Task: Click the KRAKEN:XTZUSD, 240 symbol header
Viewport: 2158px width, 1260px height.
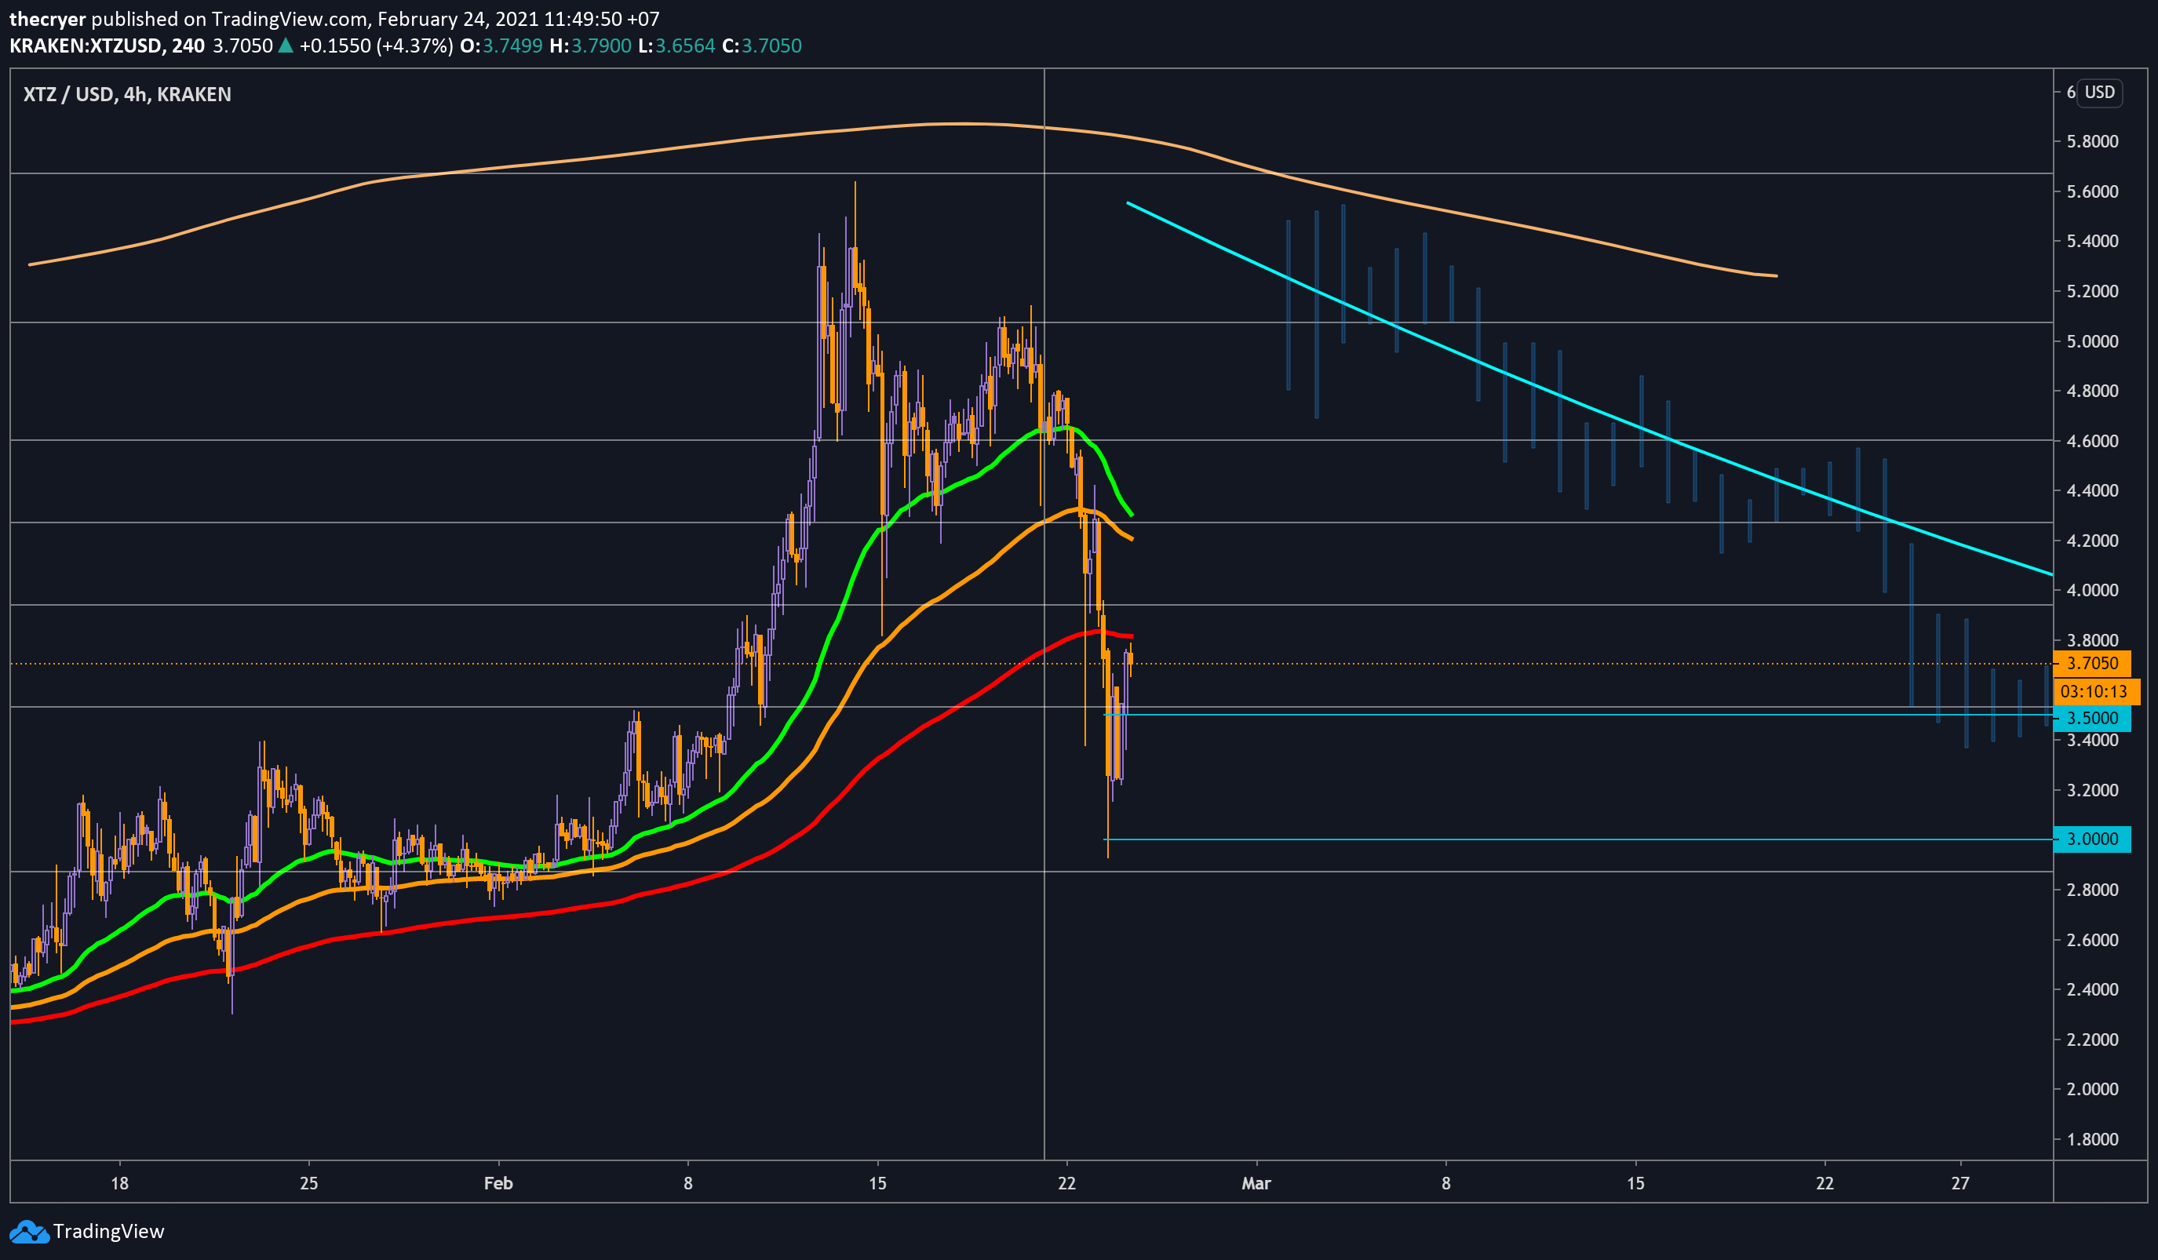Action: tap(107, 46)
